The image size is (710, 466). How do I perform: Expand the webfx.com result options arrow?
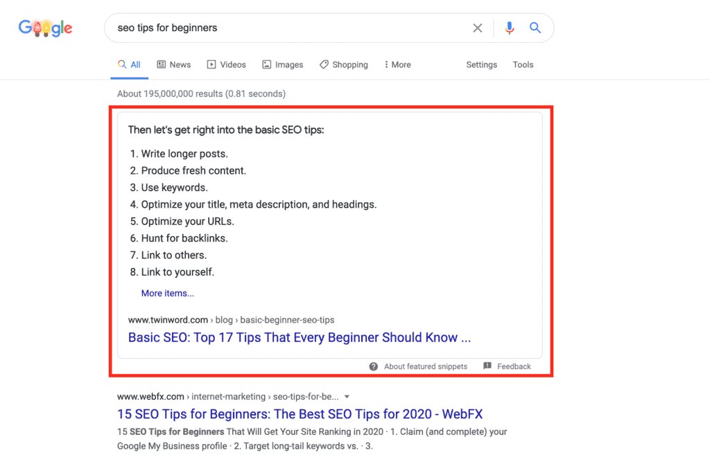[347, 397]
